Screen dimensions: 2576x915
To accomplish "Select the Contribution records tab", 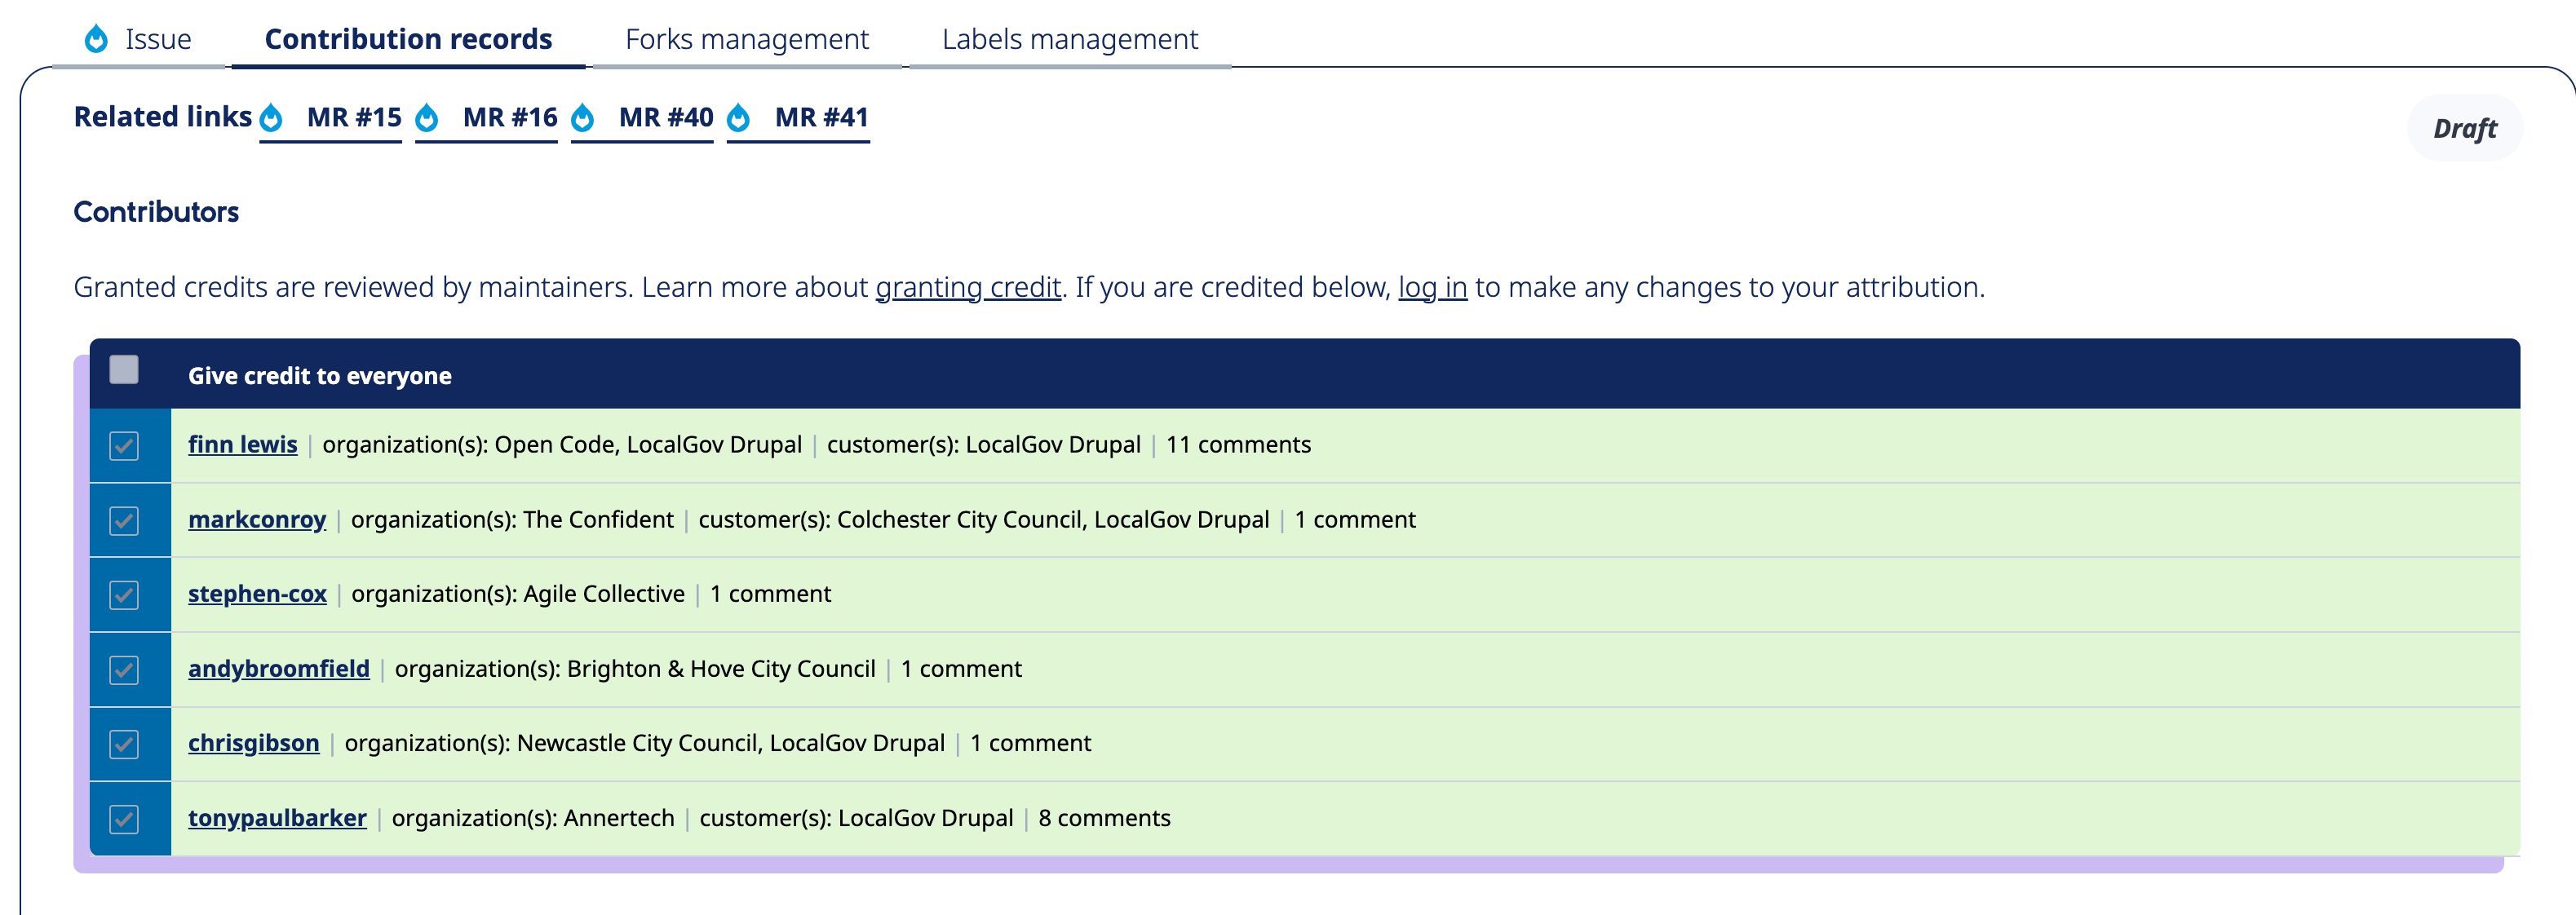I will click(x=408, y=39).
